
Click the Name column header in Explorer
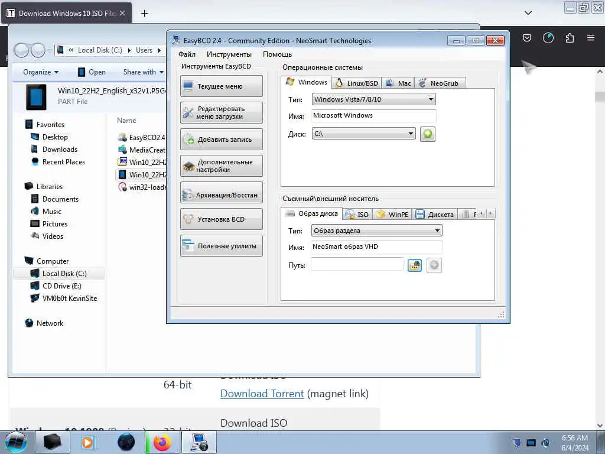[x=126, y=121]
